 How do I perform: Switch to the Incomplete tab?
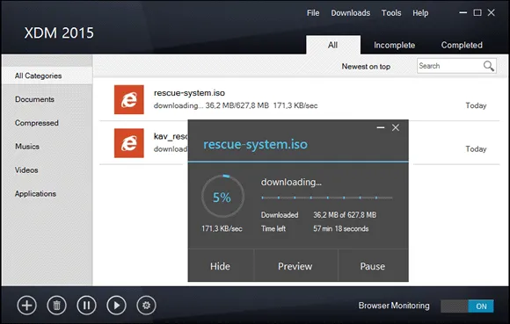point(394,45)
